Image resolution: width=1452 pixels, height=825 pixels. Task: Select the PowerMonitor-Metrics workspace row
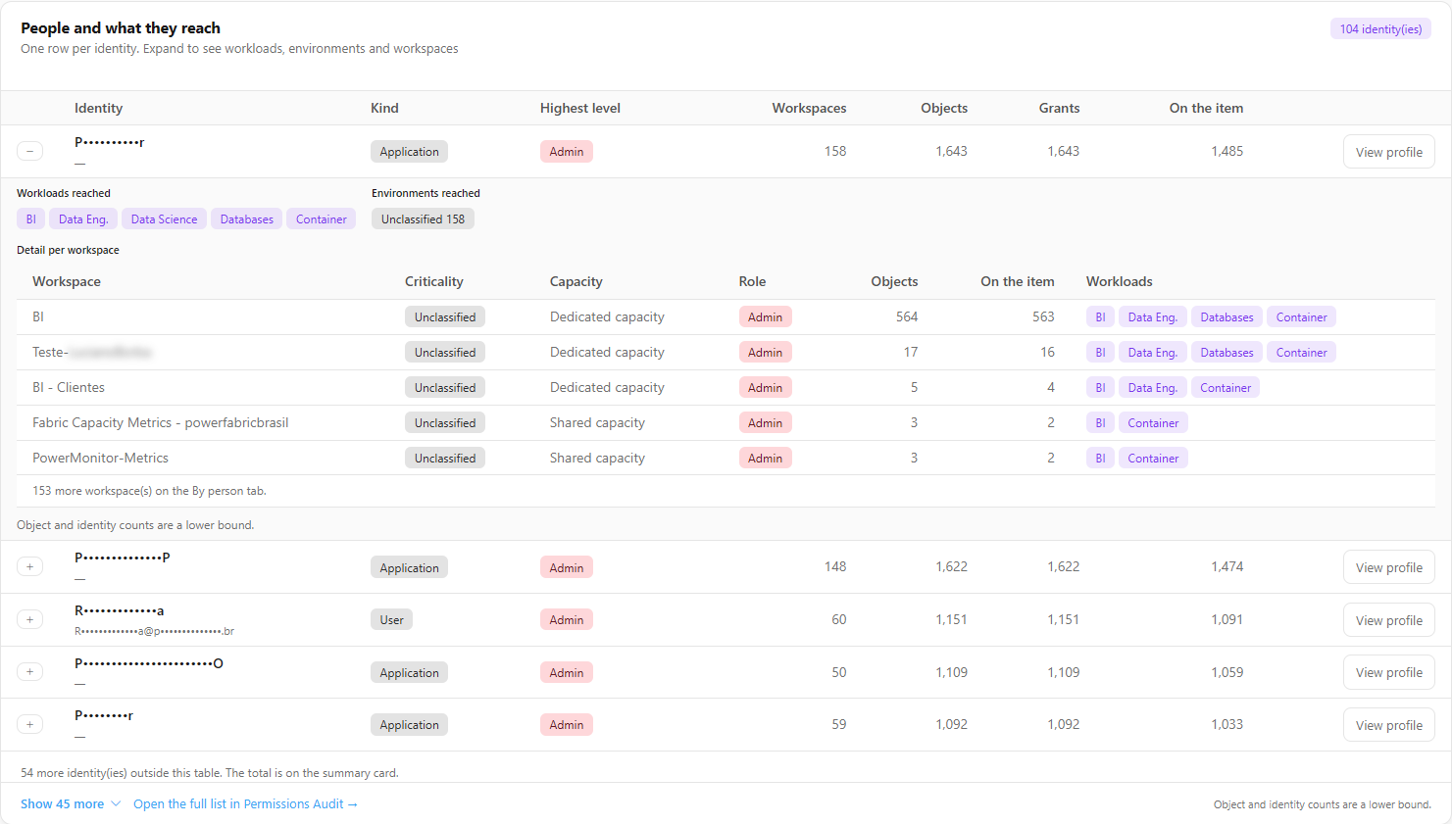tap(726, 458)
